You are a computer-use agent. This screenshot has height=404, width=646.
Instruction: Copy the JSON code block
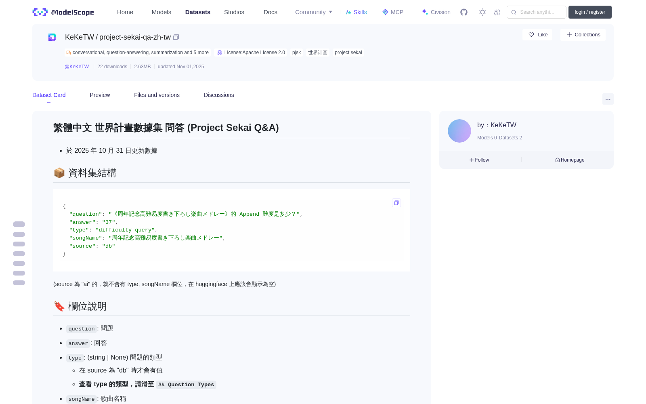point(396,203)
